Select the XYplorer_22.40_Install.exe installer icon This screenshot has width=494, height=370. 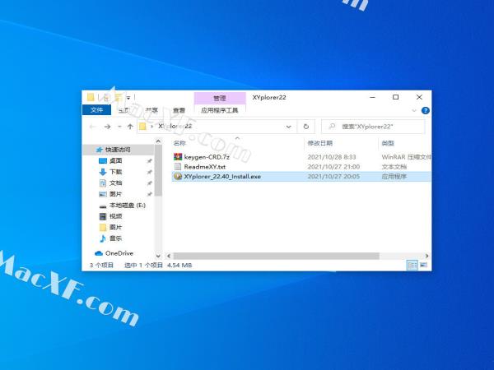coord(177,176)
